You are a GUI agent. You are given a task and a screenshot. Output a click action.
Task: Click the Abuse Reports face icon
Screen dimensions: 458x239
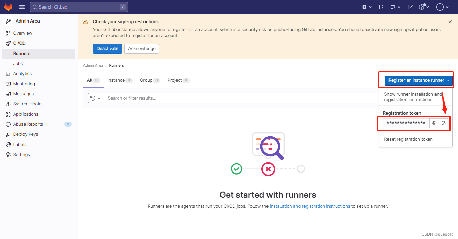pos(8,124)
